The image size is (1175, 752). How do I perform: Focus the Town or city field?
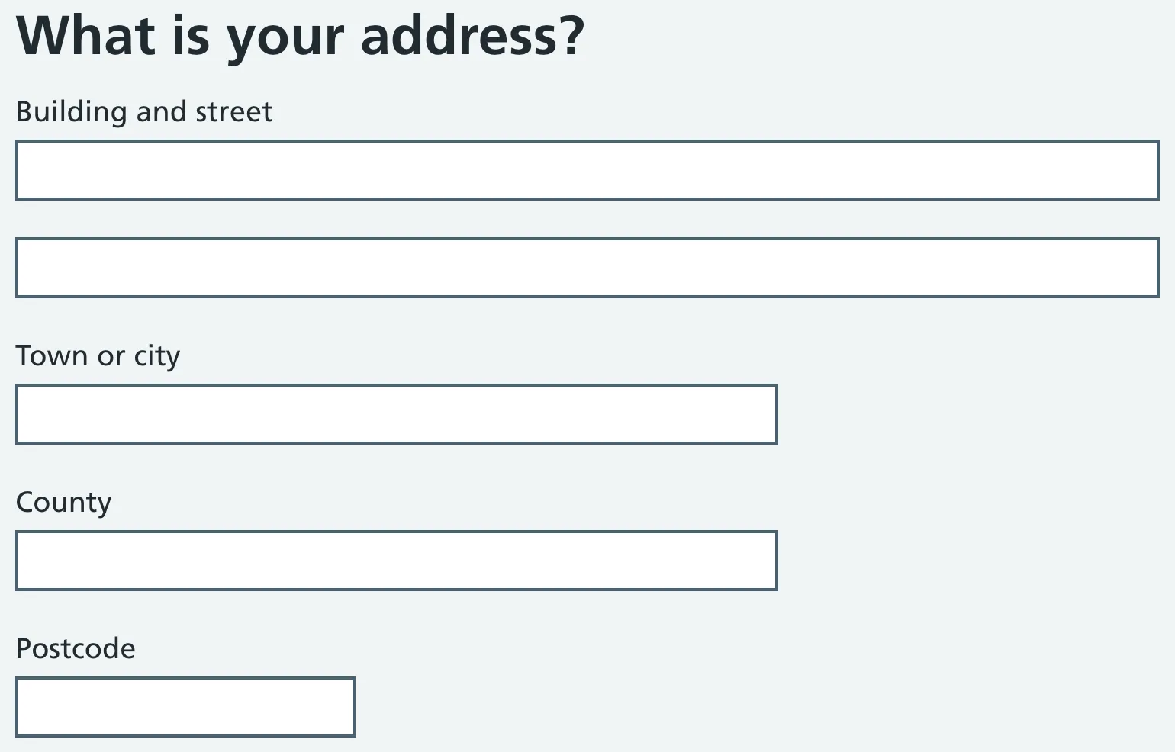click(x=396, y=414)
